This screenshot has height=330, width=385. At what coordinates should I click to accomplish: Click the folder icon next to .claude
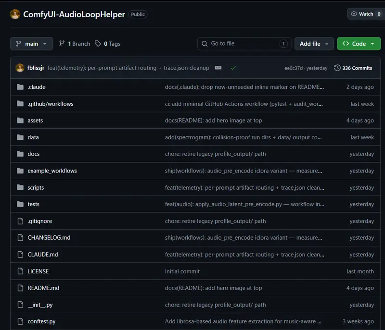pyautogui.click(x=20, y=87)
